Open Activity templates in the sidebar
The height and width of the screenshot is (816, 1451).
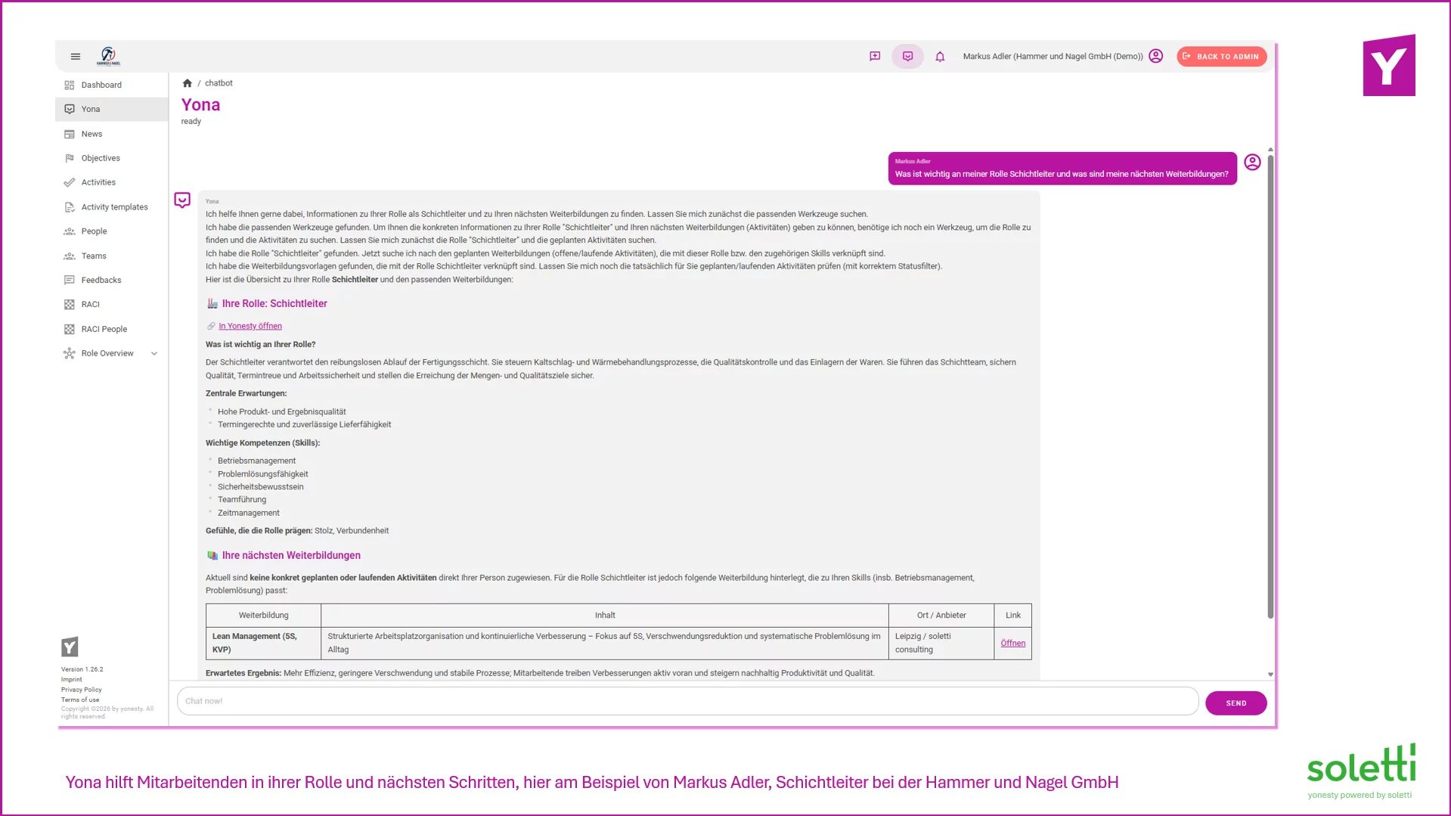pos(112,207)
